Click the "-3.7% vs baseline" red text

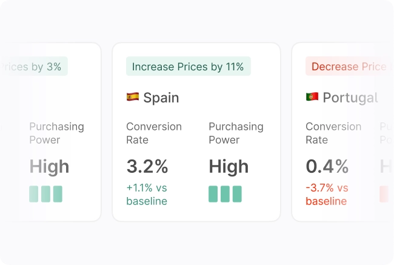click(x=327, y=194)
